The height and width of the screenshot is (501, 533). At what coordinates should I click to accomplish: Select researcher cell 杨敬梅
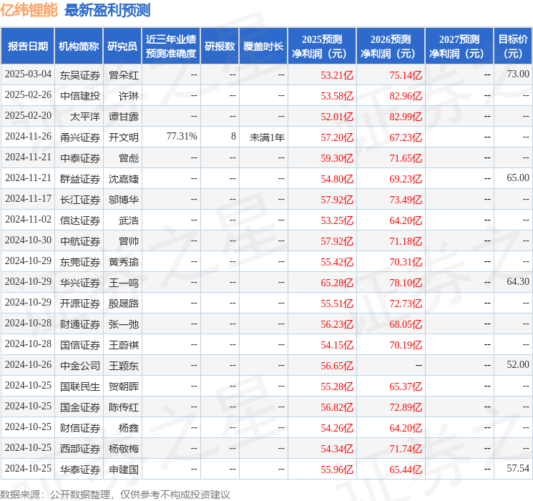[124, 449]
